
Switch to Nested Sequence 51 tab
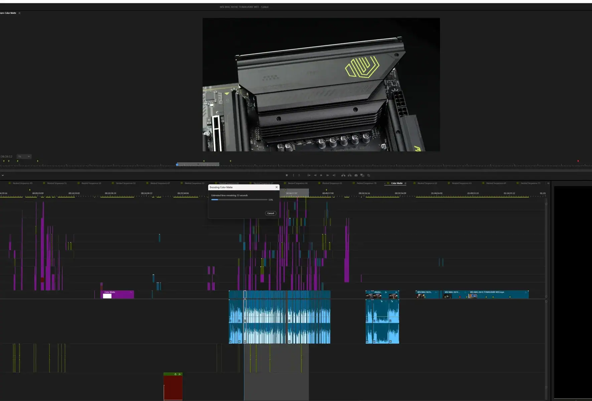coord(57,183)
